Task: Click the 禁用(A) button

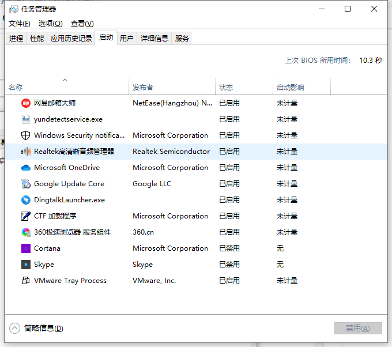Action: [357, 328]
